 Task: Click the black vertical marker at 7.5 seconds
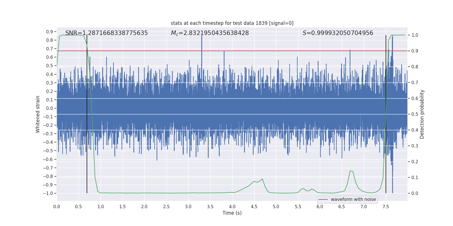[386, 114]
